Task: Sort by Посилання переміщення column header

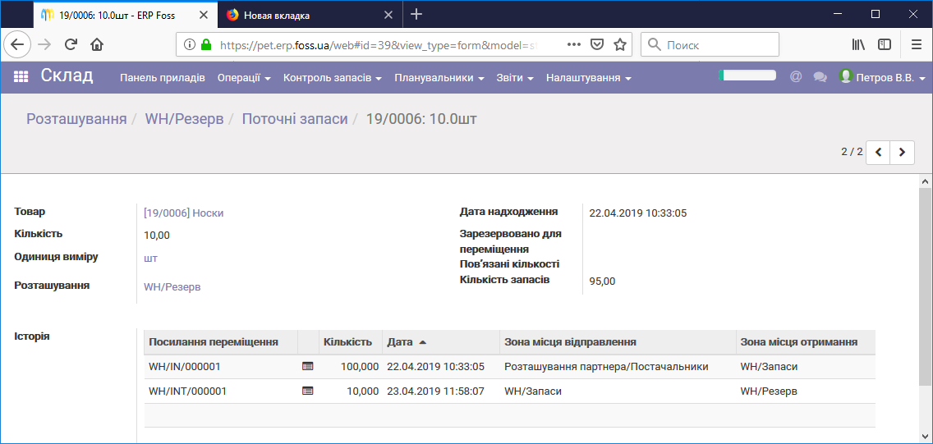Action: click(x=221, y=341)
